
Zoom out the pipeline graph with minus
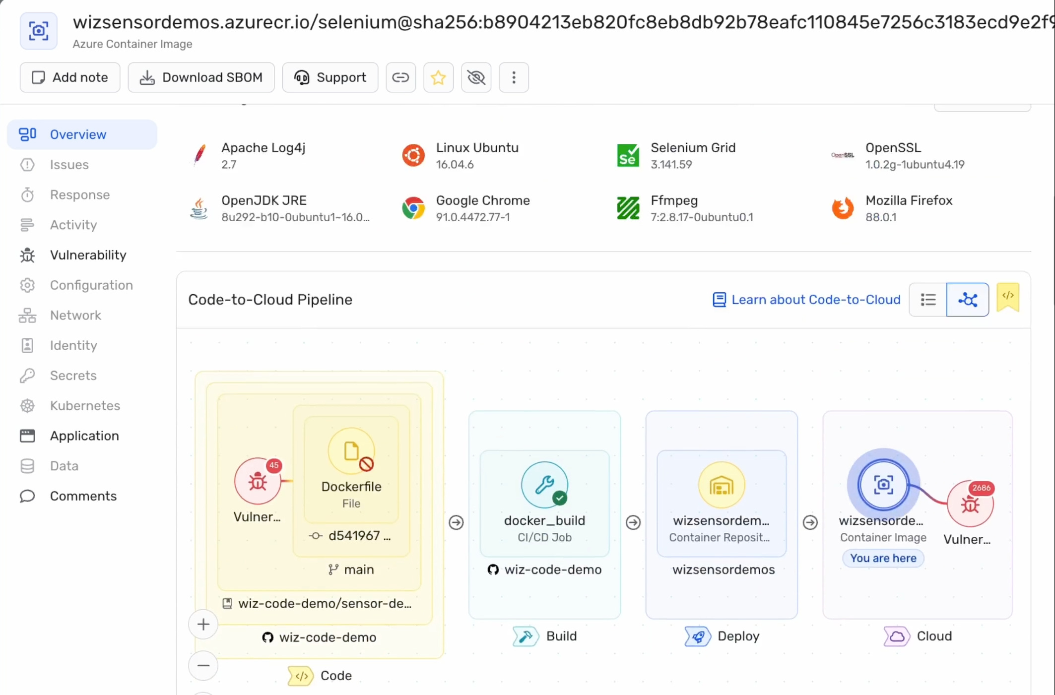[203, 666]
